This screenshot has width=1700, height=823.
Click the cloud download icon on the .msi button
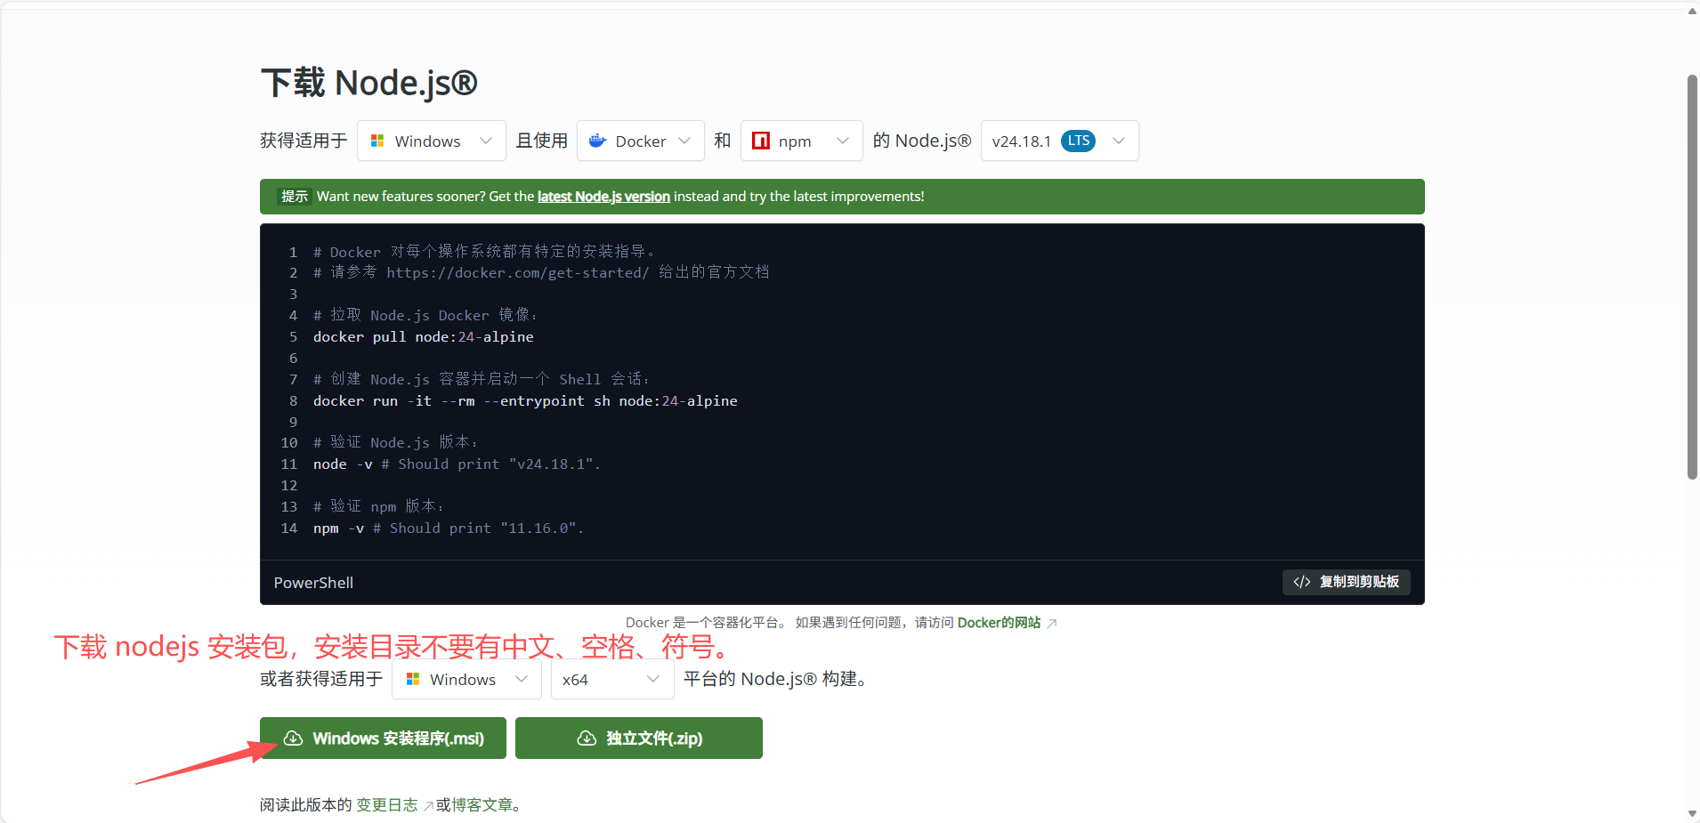pos(293,738)
